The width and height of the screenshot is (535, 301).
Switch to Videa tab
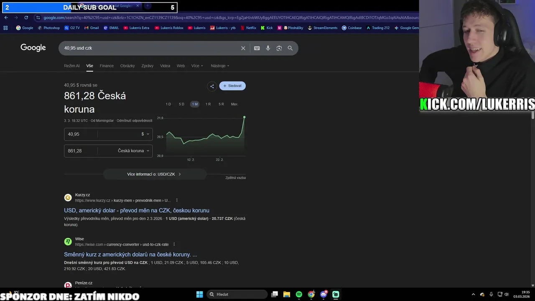165,66
